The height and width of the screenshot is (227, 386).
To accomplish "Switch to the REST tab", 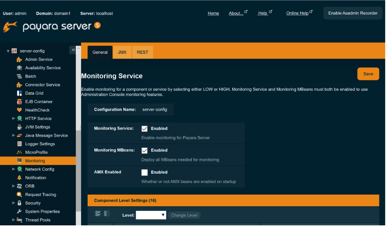I will (x=142, y=52).
